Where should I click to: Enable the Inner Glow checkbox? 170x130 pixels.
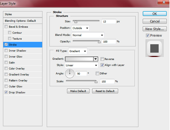(6, 56)
